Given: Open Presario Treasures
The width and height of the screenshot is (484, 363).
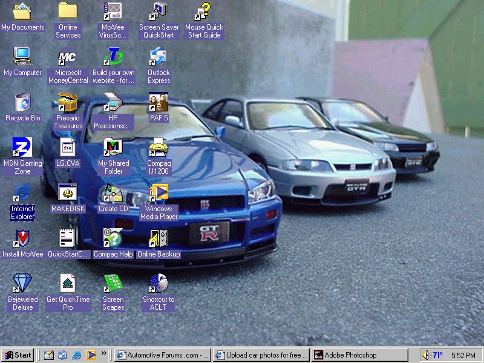Looking at the screenshot, I should point(67,103).
